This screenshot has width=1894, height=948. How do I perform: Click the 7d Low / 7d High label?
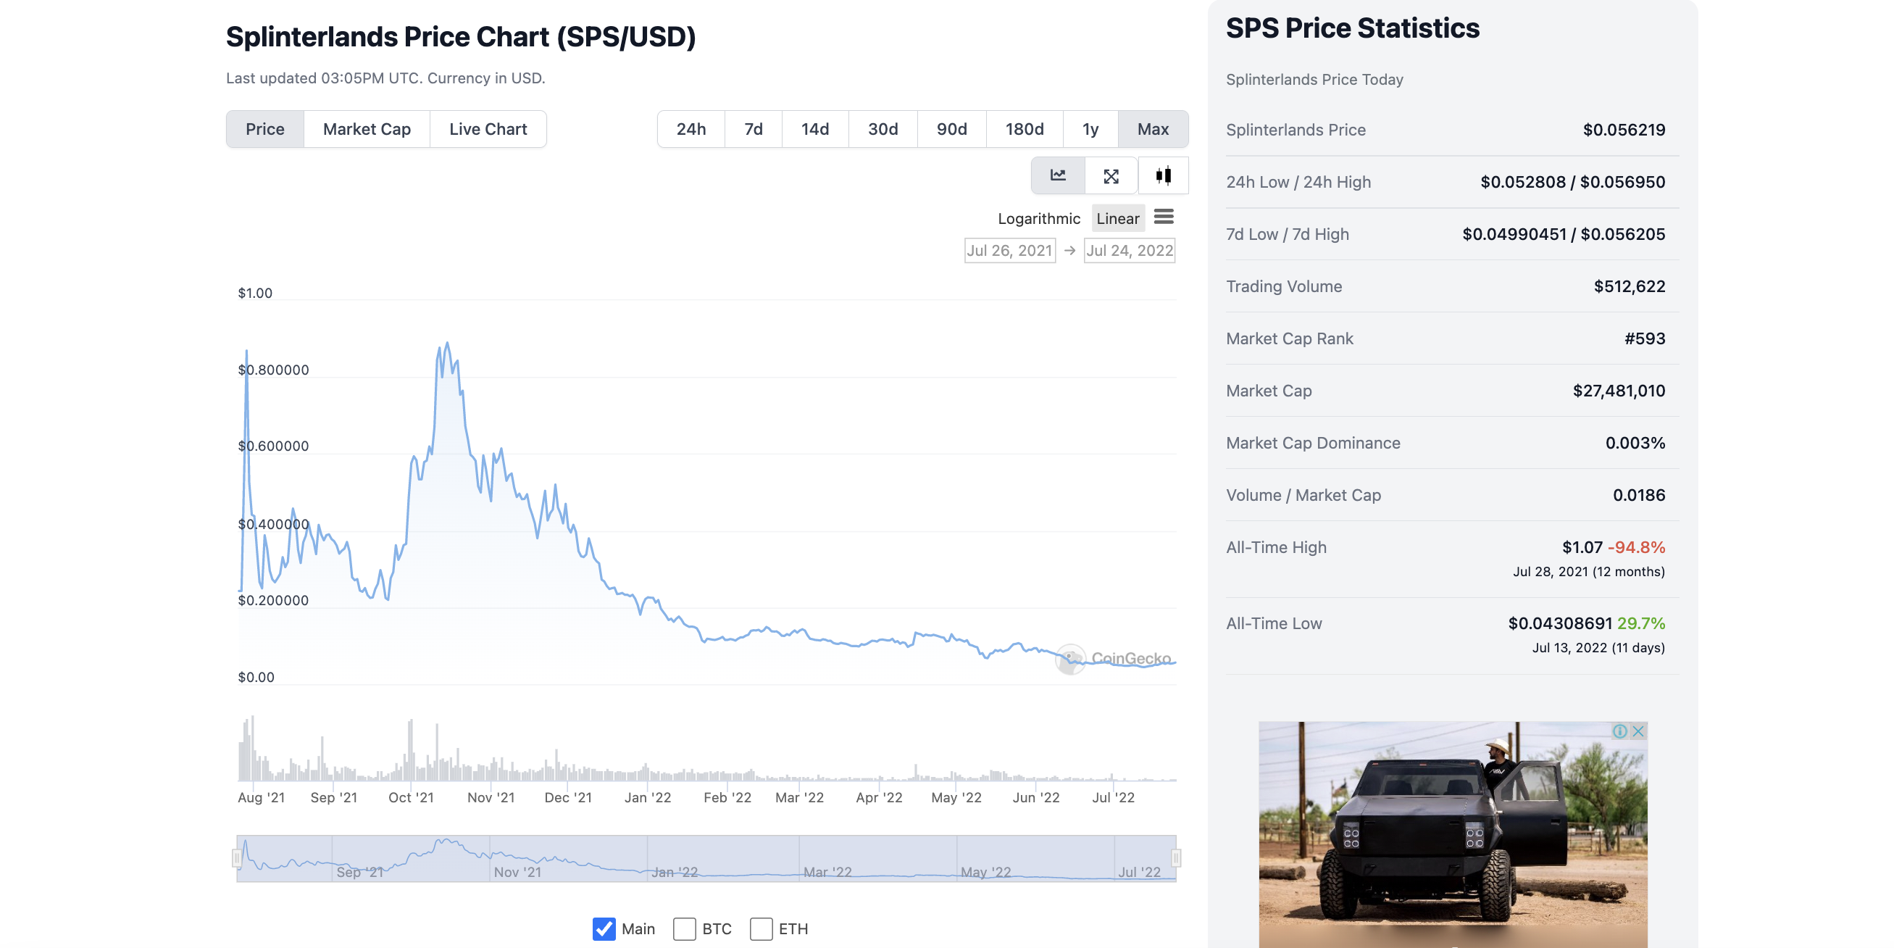click(x=1287, y=235)
